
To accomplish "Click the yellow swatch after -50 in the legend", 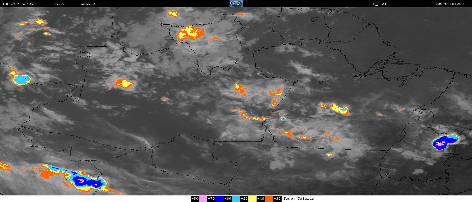I will coord(252,199).
